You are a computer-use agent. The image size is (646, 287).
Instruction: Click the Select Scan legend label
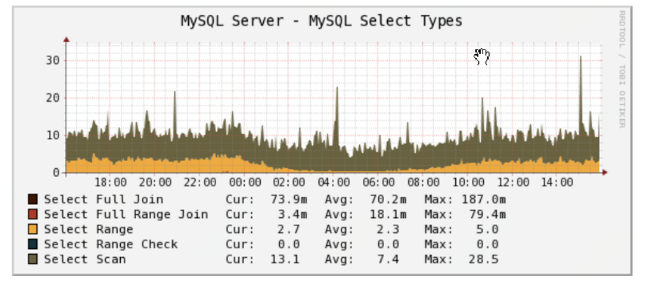point(85,259)
